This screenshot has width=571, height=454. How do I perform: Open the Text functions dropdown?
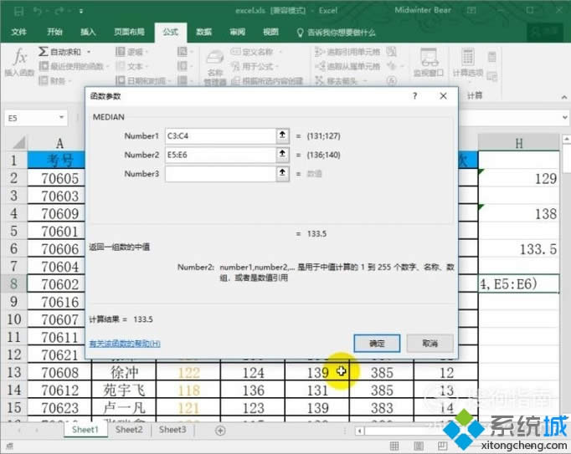coord(132,66)
